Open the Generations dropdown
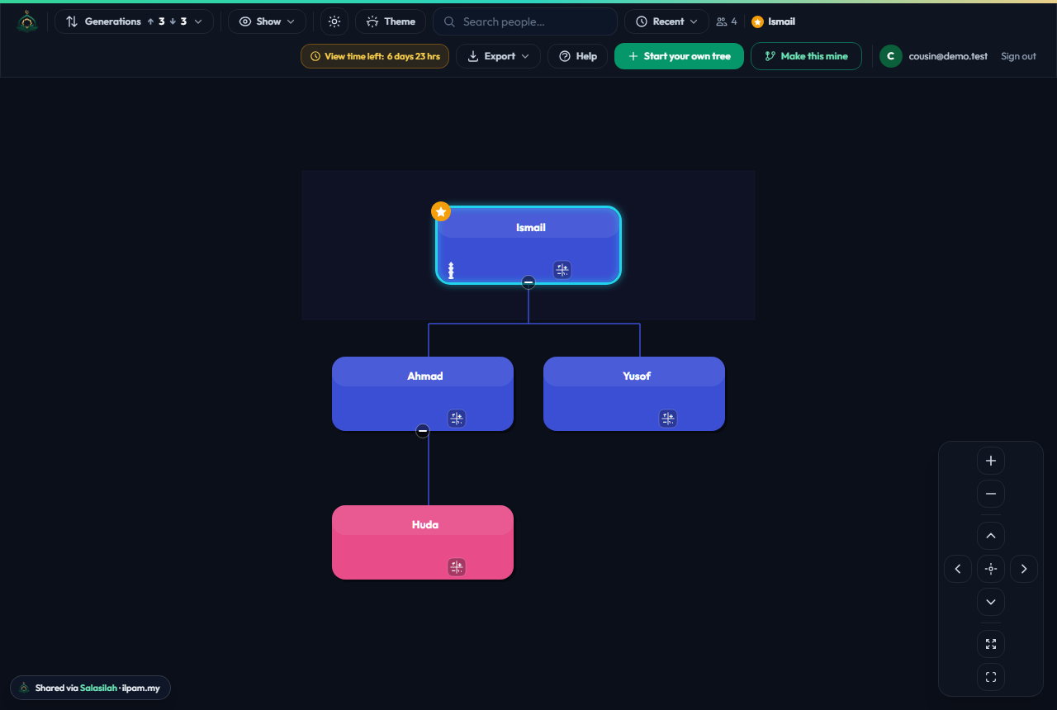Screen dimensions: 1057x710 point(134,21)
